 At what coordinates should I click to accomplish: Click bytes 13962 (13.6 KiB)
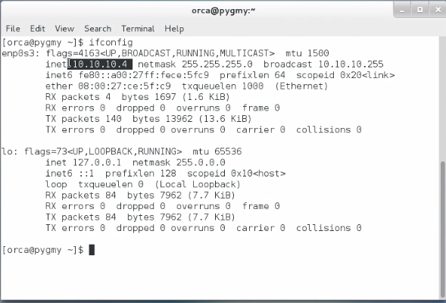[192, 119]
